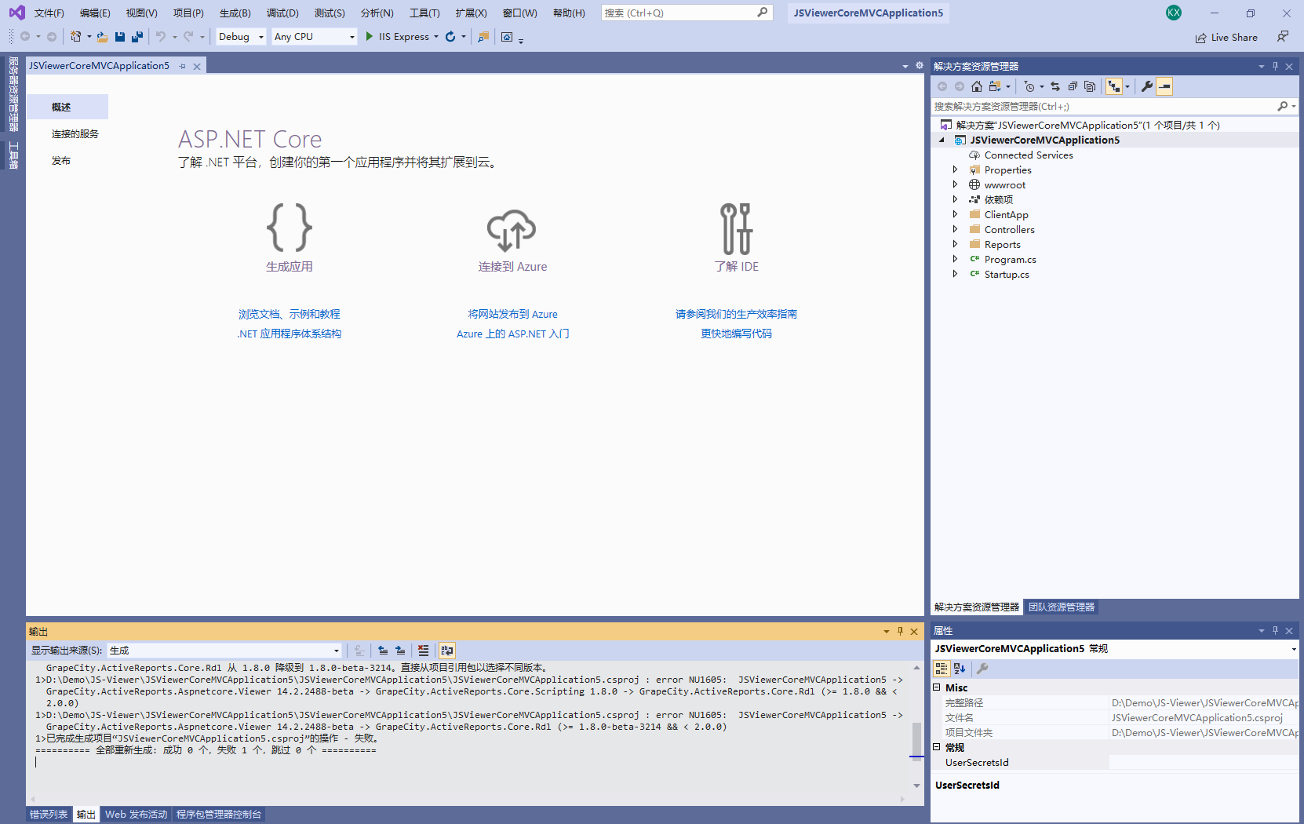Click the browser refresh icon in toolbar
This screenshot has width=1304, height=824.
click(x=450, y=36)
